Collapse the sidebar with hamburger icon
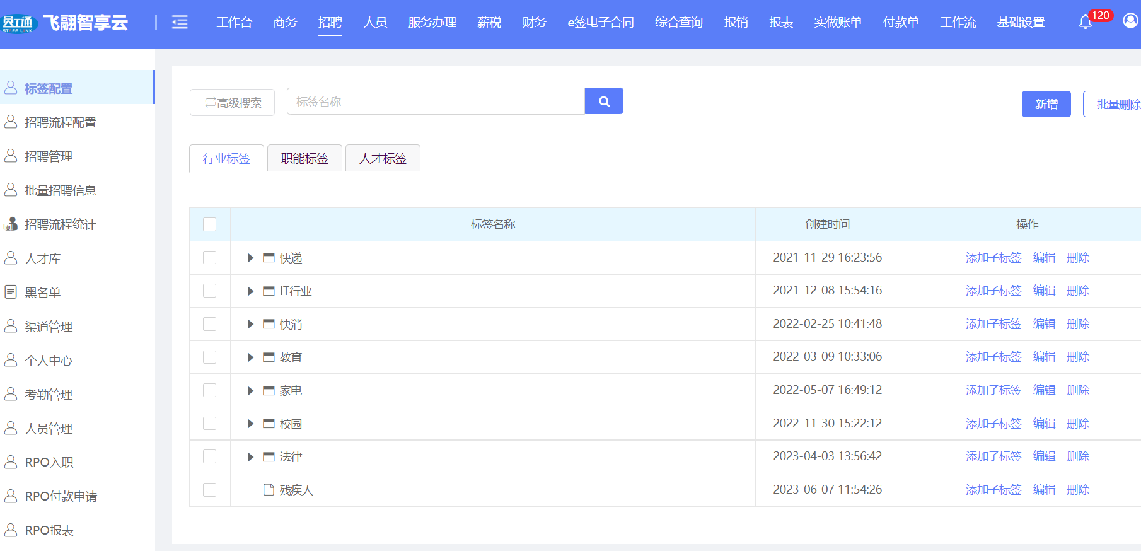Viewport: 1141px width, 551px height. click(180, 23)
